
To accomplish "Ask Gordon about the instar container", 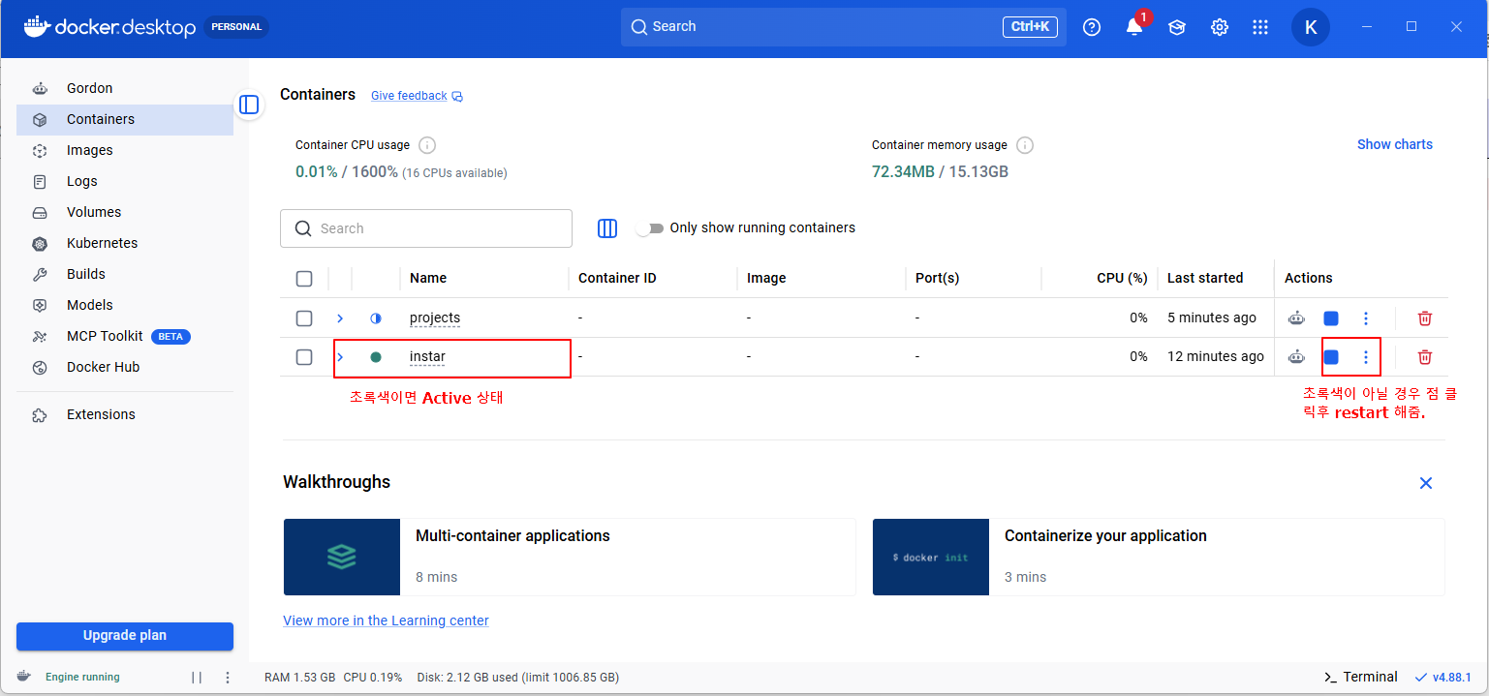I will (1296, 357).
